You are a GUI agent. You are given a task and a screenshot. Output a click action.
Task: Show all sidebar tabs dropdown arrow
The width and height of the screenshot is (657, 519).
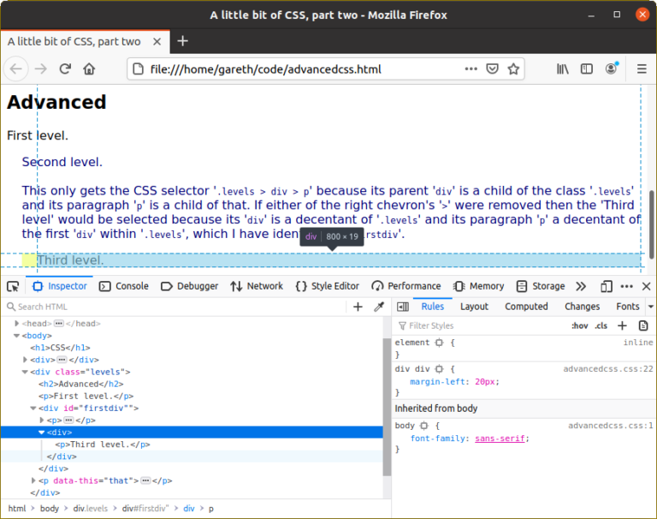pyautogui.click(x=651, y=307)
